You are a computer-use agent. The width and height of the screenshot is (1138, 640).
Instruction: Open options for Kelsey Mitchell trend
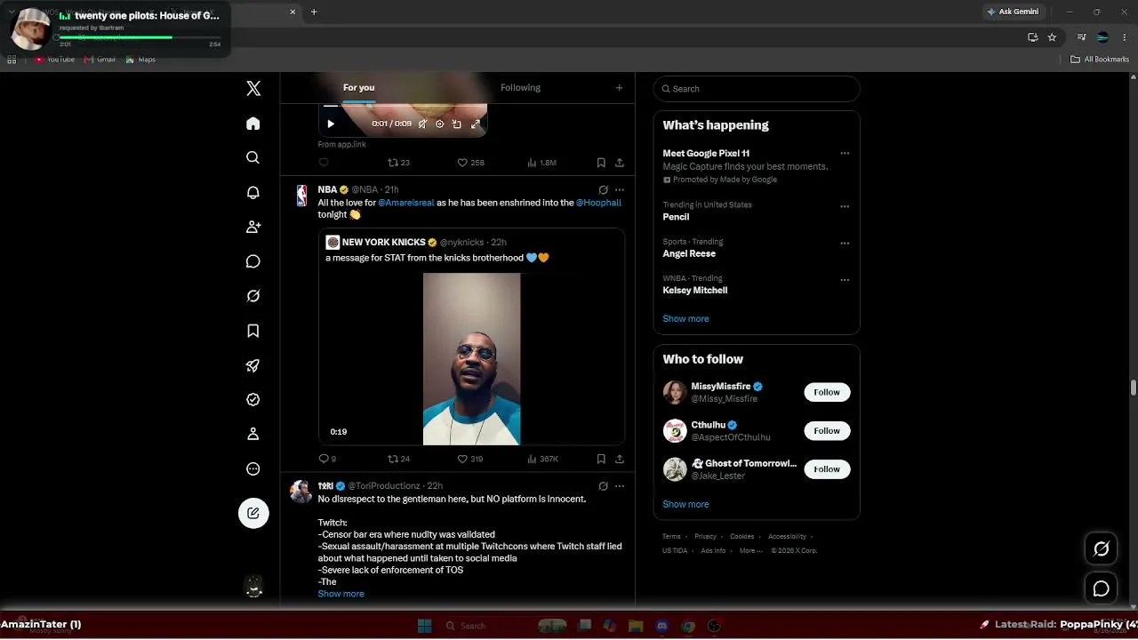tap(845, 280)
